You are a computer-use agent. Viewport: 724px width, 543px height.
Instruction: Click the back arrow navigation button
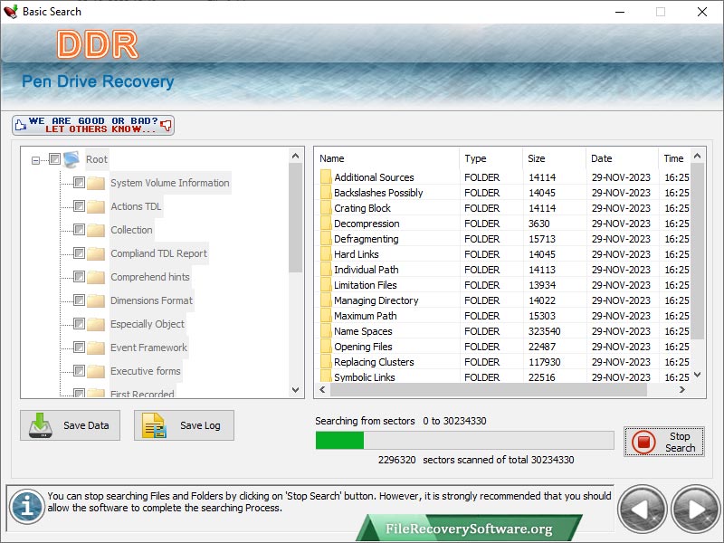[642, 510]
